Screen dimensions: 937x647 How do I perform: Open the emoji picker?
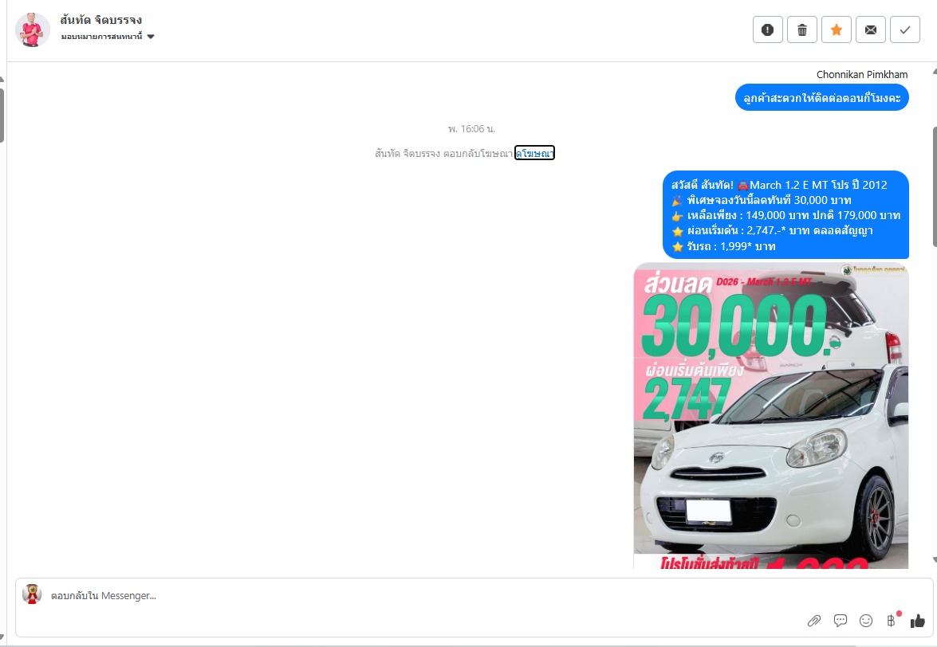click(x=866, y=621)
